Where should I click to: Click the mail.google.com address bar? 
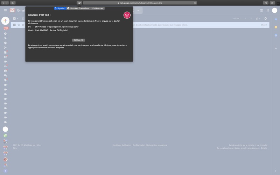(x=140, y=3)
